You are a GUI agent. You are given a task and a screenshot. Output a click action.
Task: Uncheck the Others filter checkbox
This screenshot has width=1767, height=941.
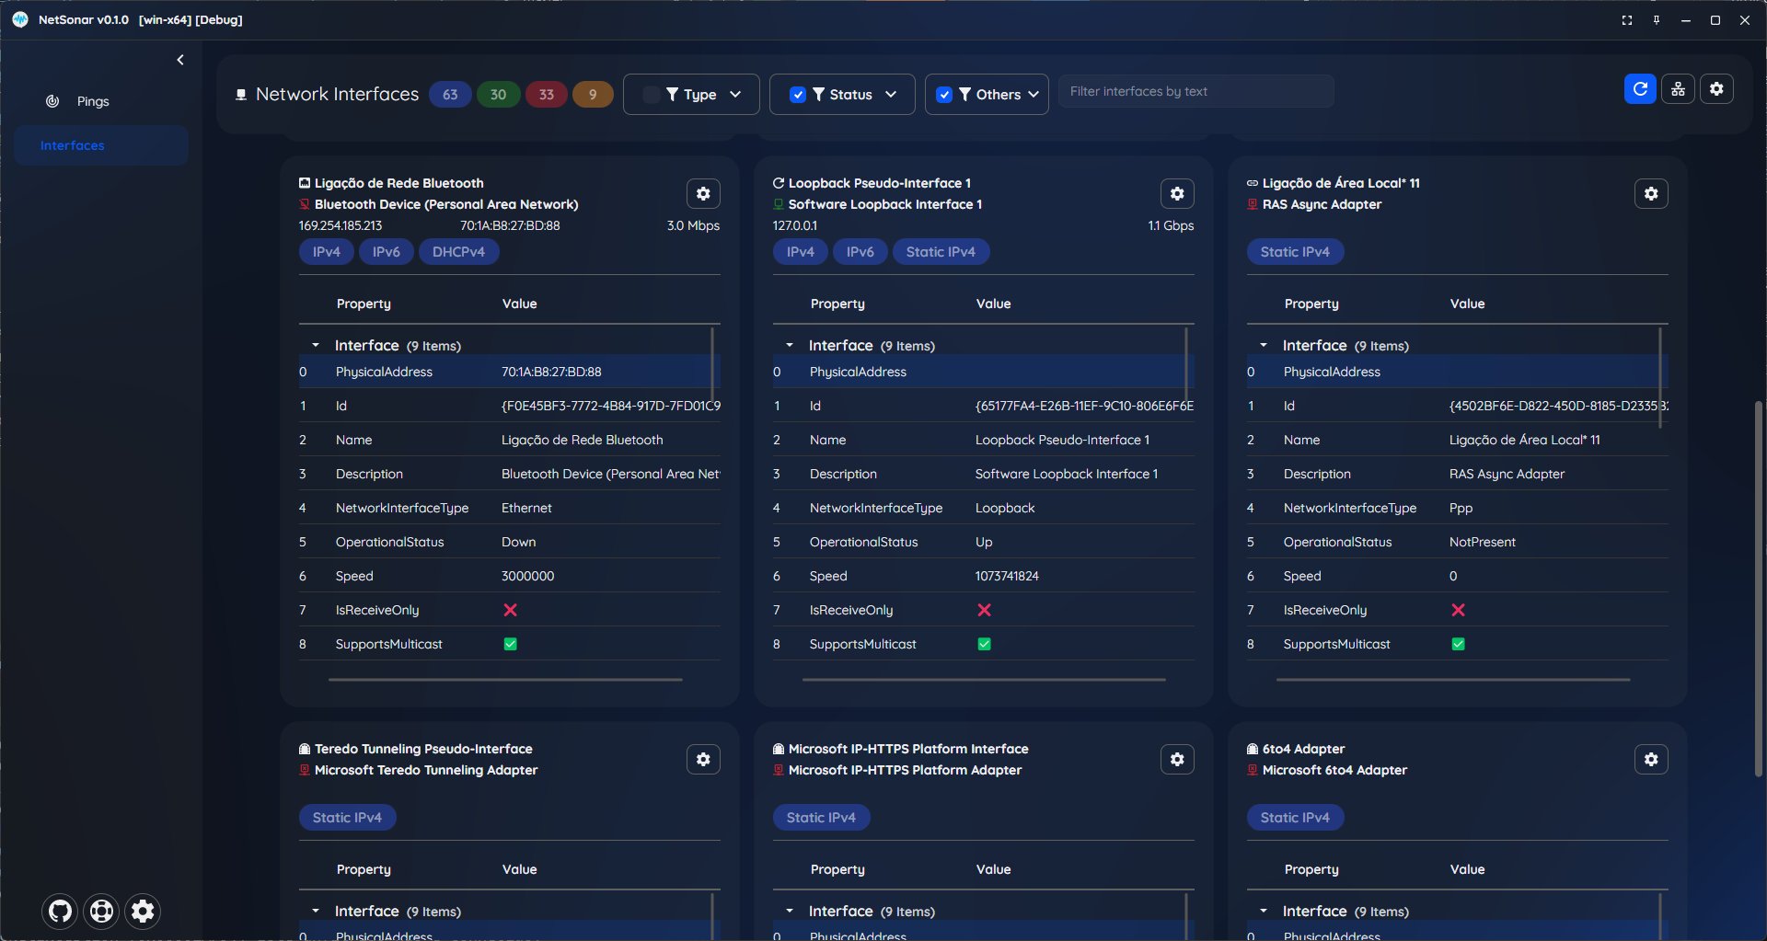(x=944, y=95)
